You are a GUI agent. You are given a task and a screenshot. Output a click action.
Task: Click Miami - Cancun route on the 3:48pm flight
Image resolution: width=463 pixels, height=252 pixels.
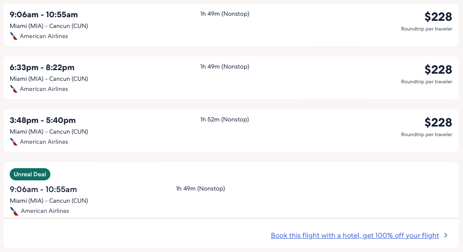[49, 132]
